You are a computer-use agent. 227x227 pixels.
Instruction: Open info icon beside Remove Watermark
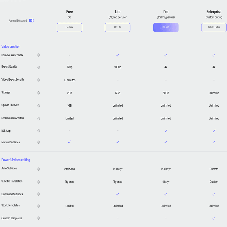[39, 55]
